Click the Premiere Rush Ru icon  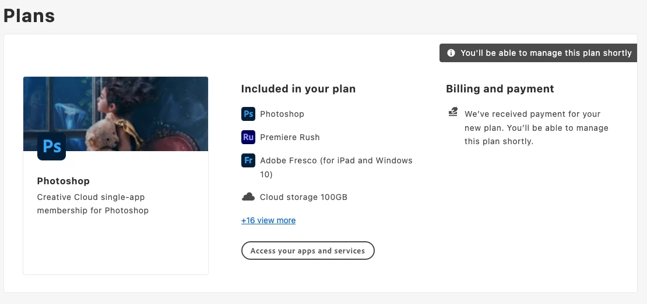pos(248,137)
